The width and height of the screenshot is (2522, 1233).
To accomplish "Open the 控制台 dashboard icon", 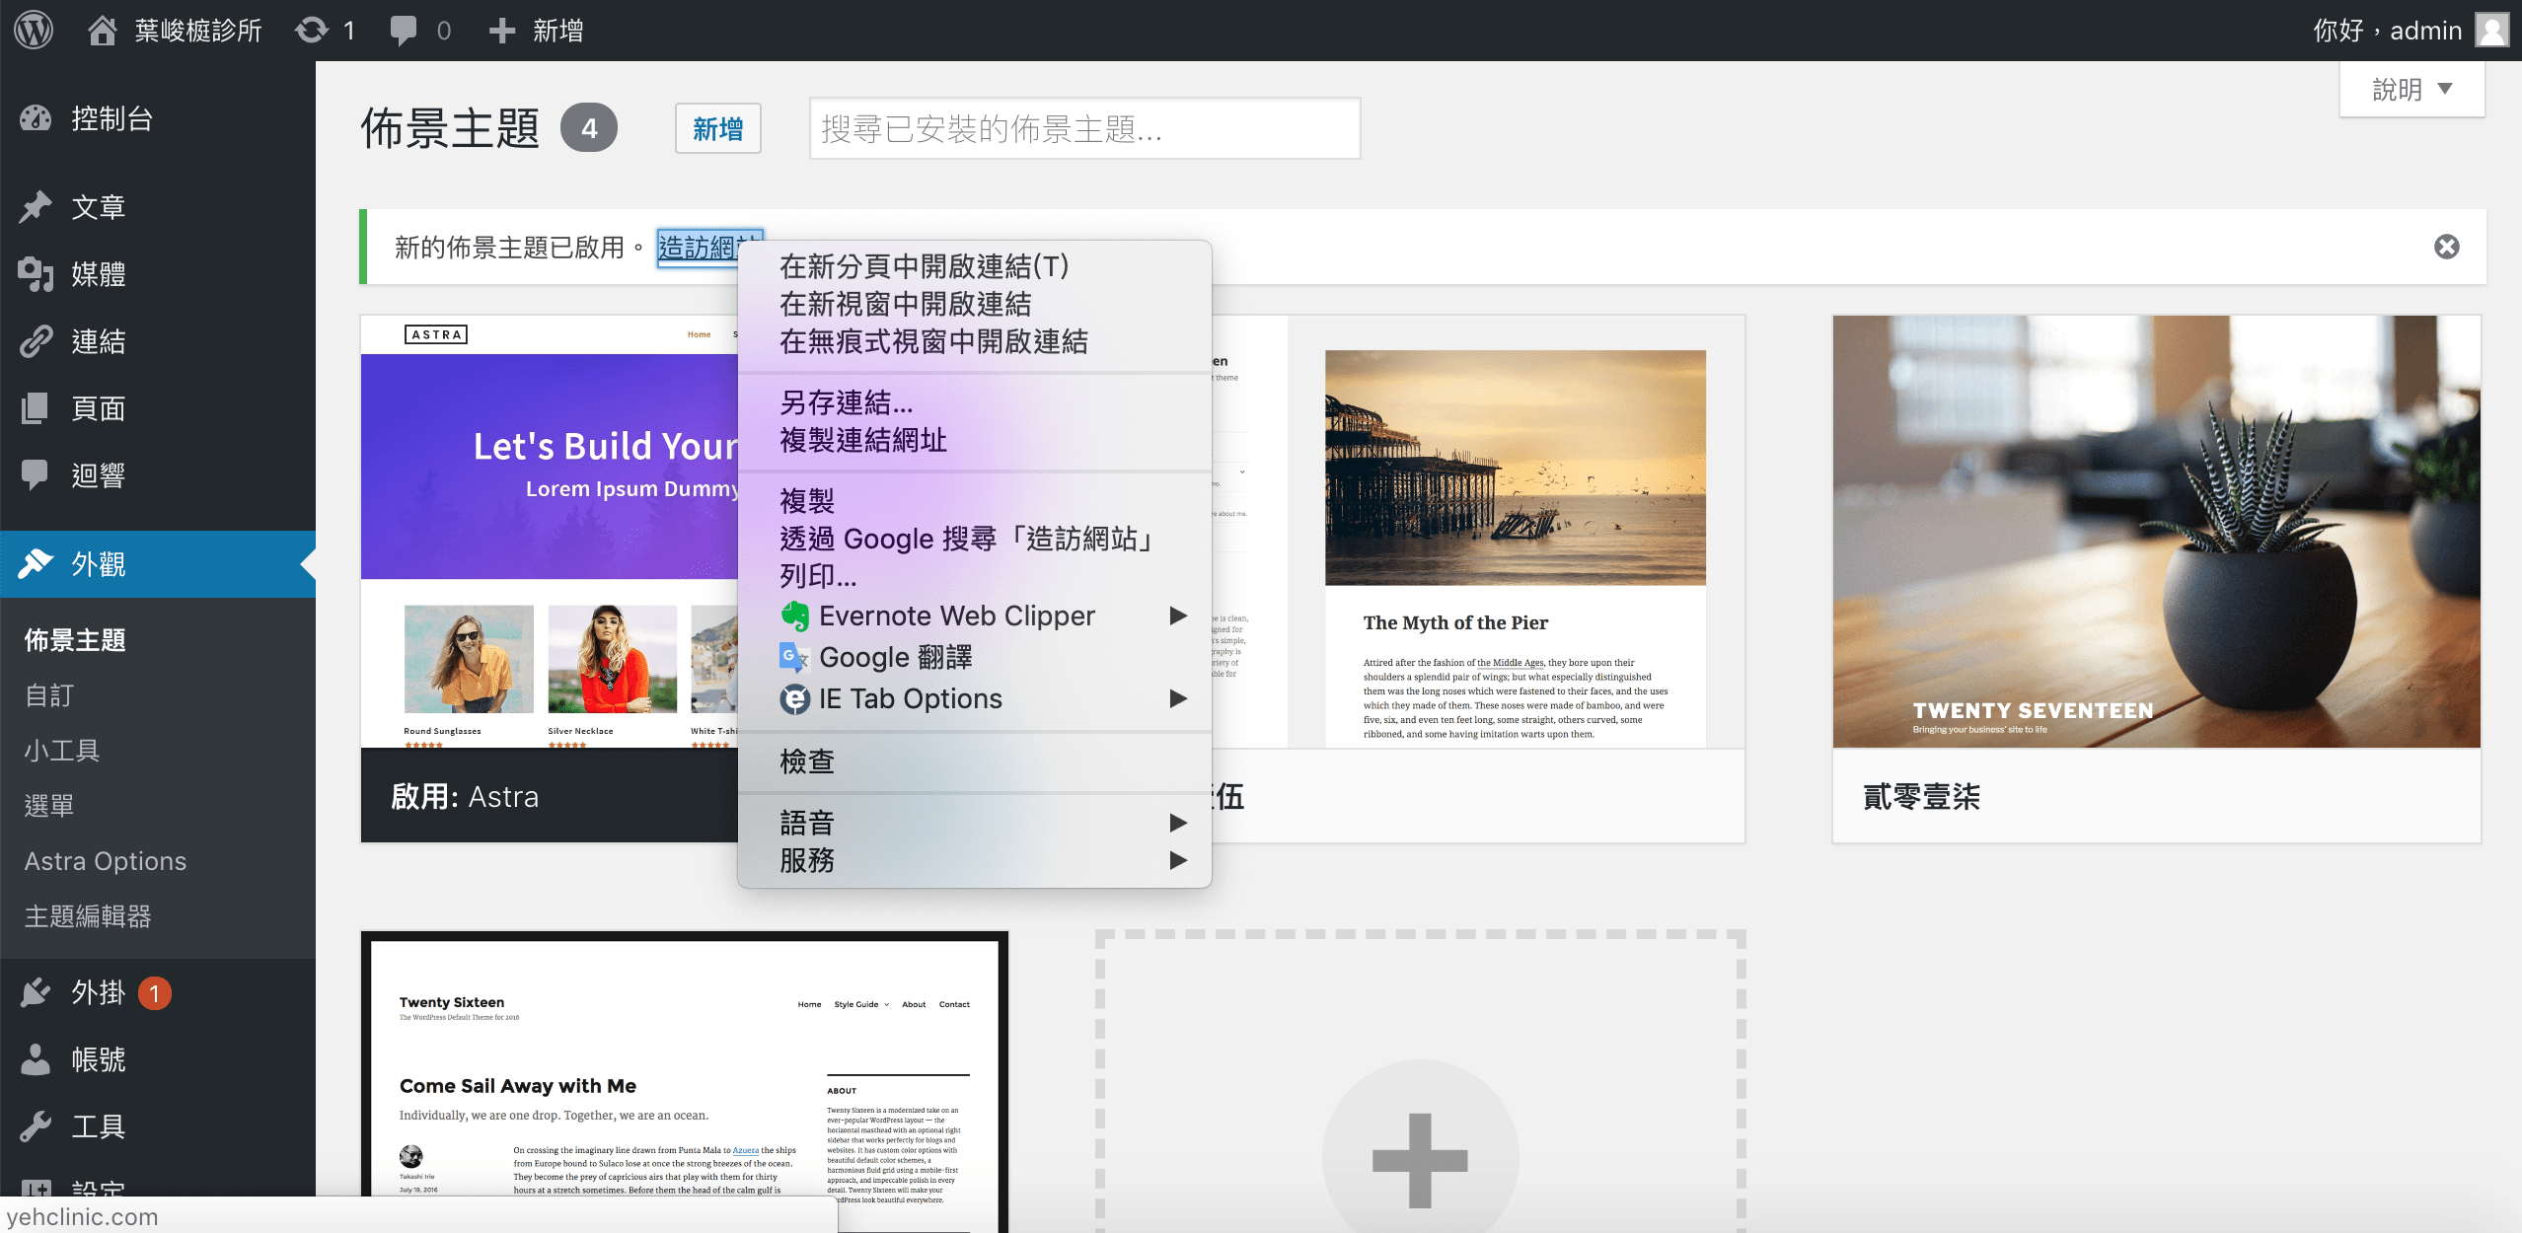I will tap(36, 118).
